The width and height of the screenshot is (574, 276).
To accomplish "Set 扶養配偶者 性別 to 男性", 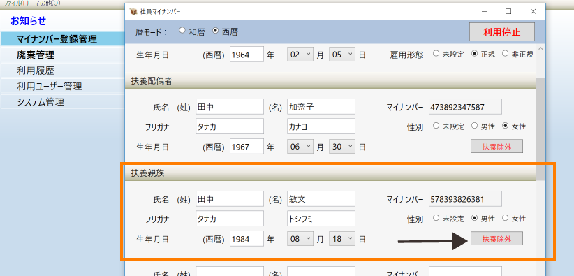I will pyautogui.click(x=474, y=126).
